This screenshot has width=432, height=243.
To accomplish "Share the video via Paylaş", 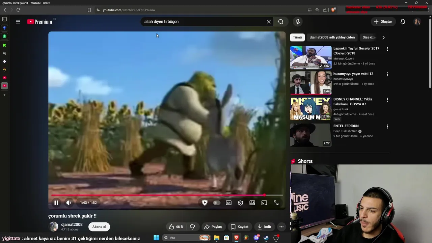I will click(213, 227).
